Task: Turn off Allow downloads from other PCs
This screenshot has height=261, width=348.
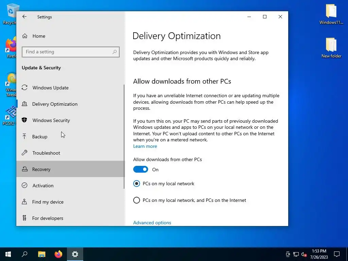Action: tap(141, 169)
